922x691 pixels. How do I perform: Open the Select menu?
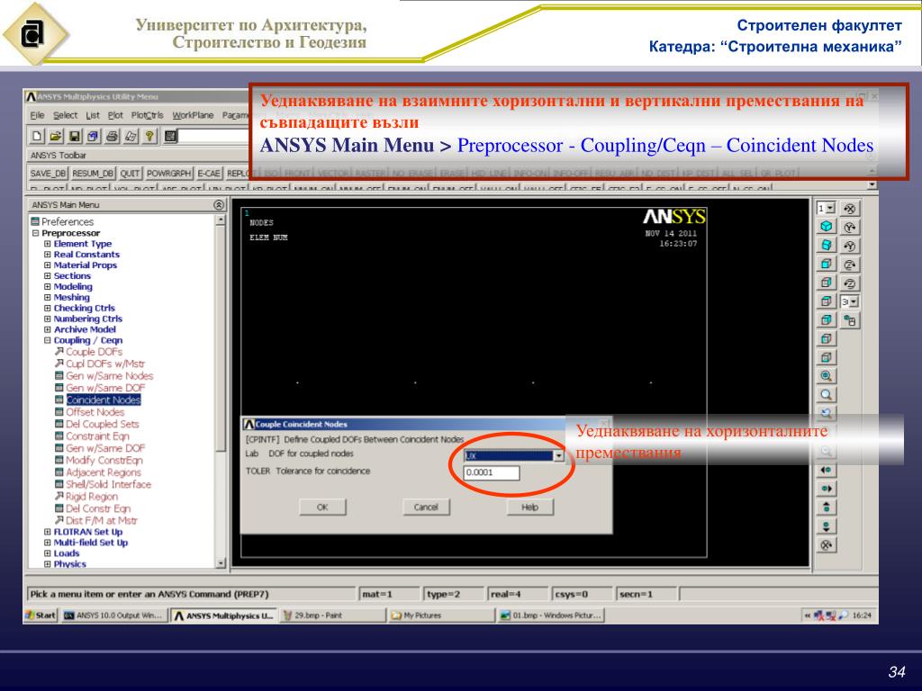point(65,115)
